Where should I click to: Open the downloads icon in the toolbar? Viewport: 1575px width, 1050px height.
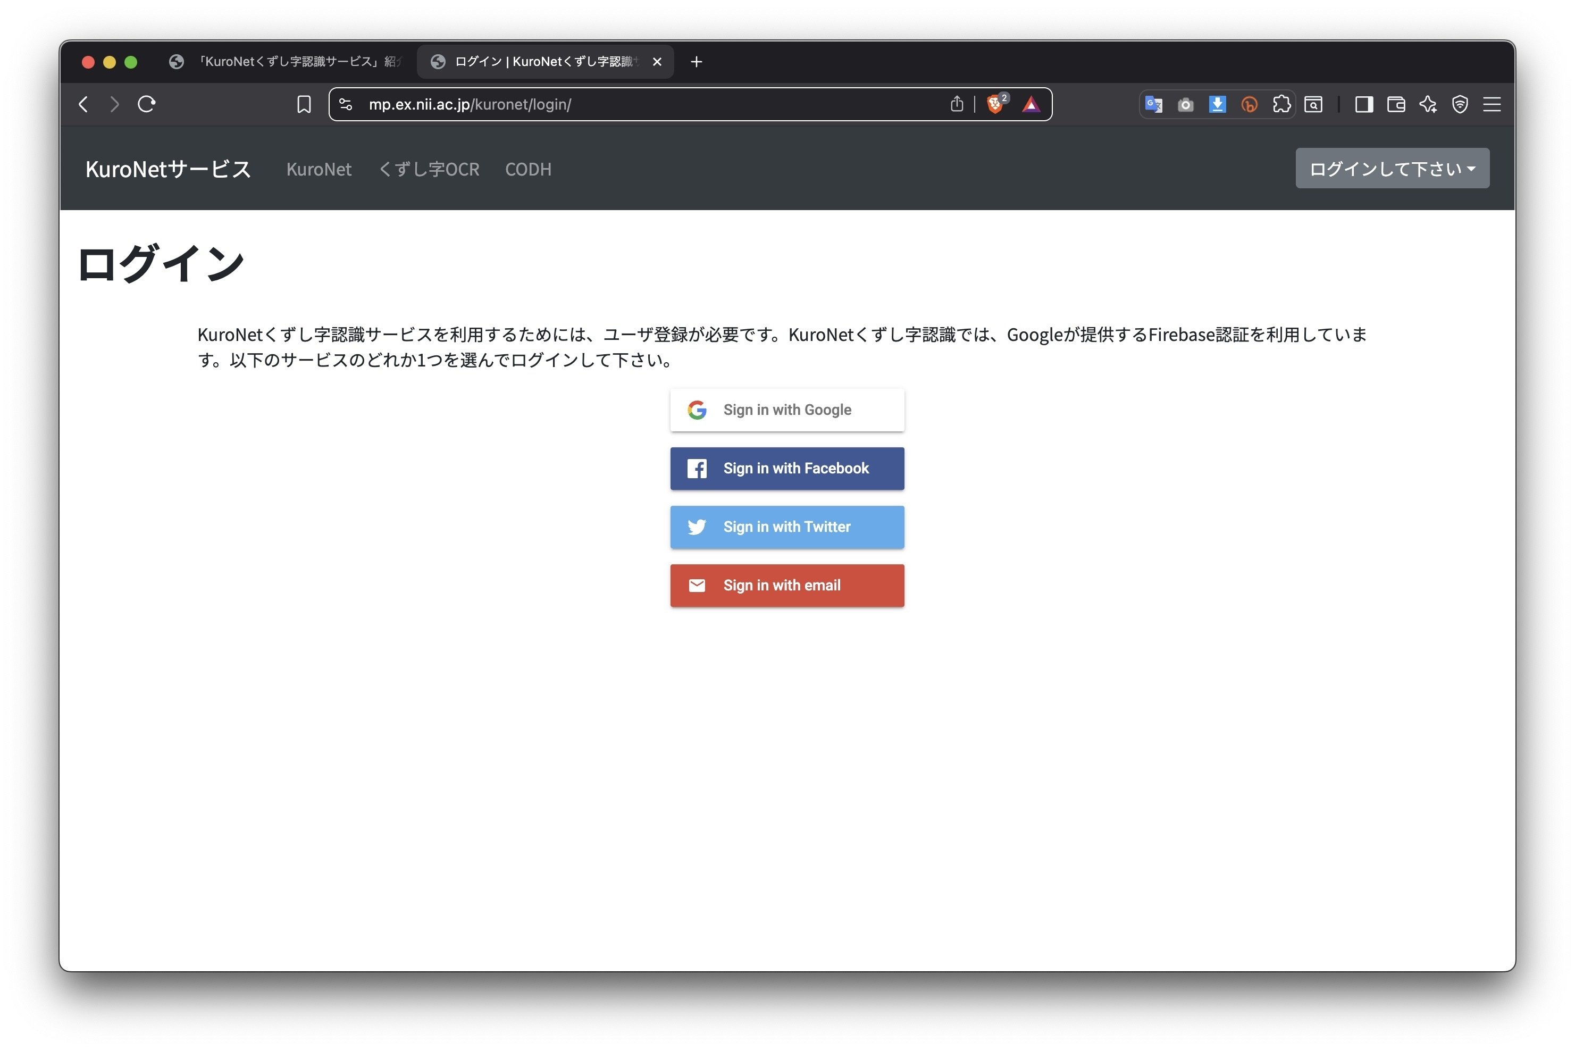click(x=1217, y=104)
